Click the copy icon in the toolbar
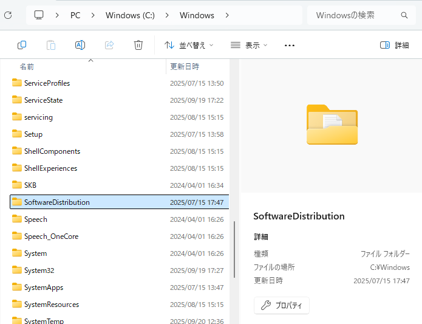Viewport: 422px width, 324px height. (x=22, y=45)
